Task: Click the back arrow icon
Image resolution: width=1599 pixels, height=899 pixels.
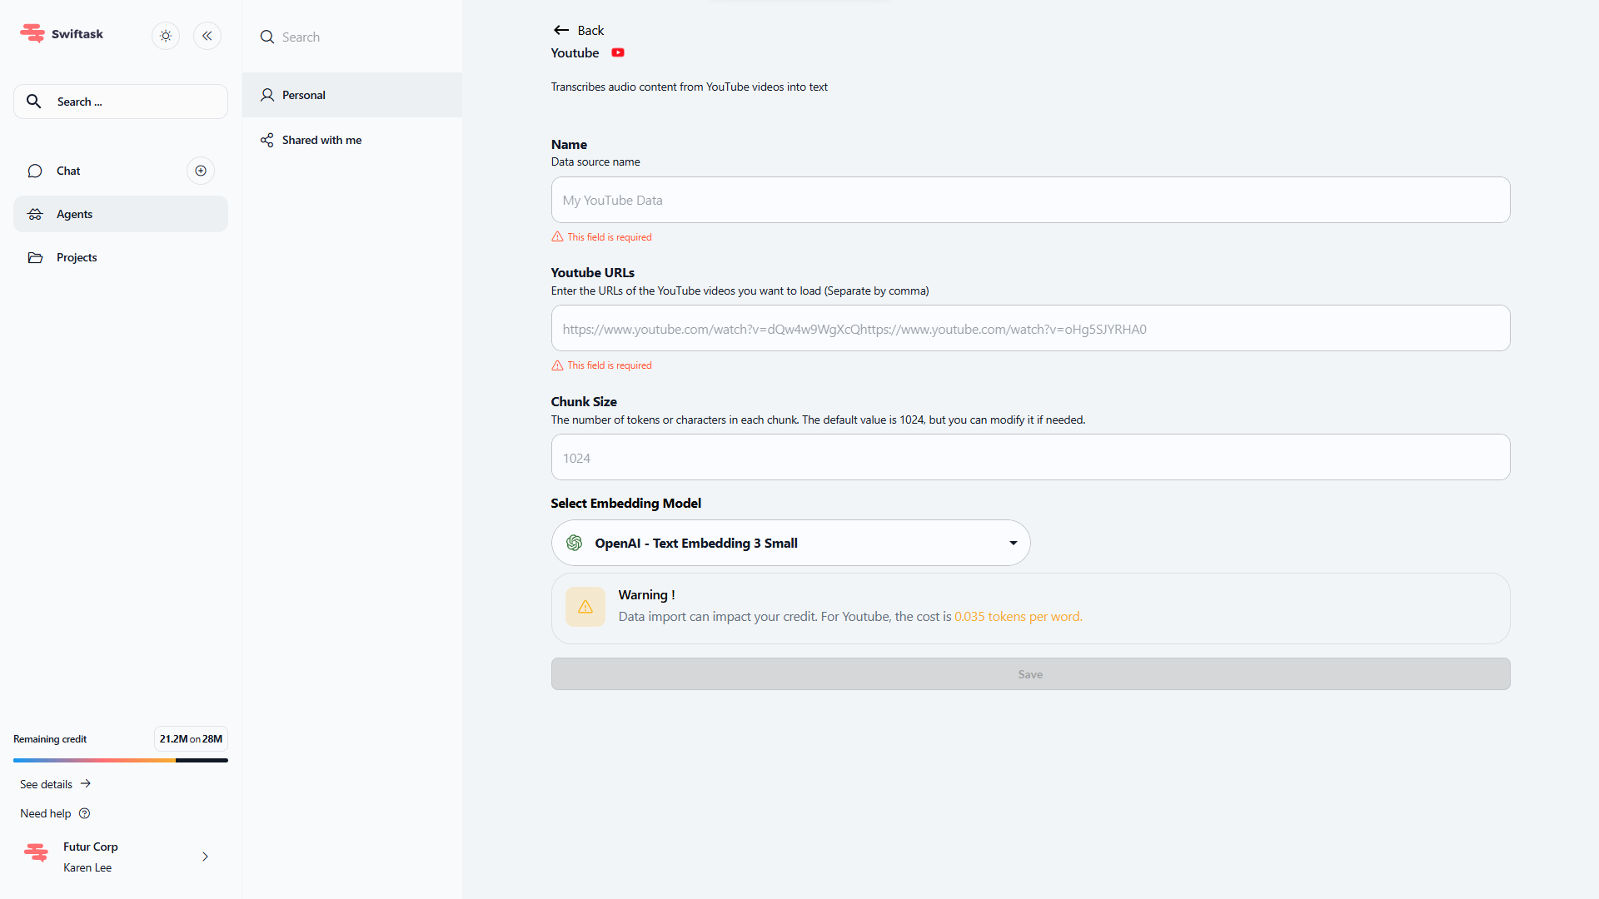Action: pyautogui.click(x=561, y=30)
